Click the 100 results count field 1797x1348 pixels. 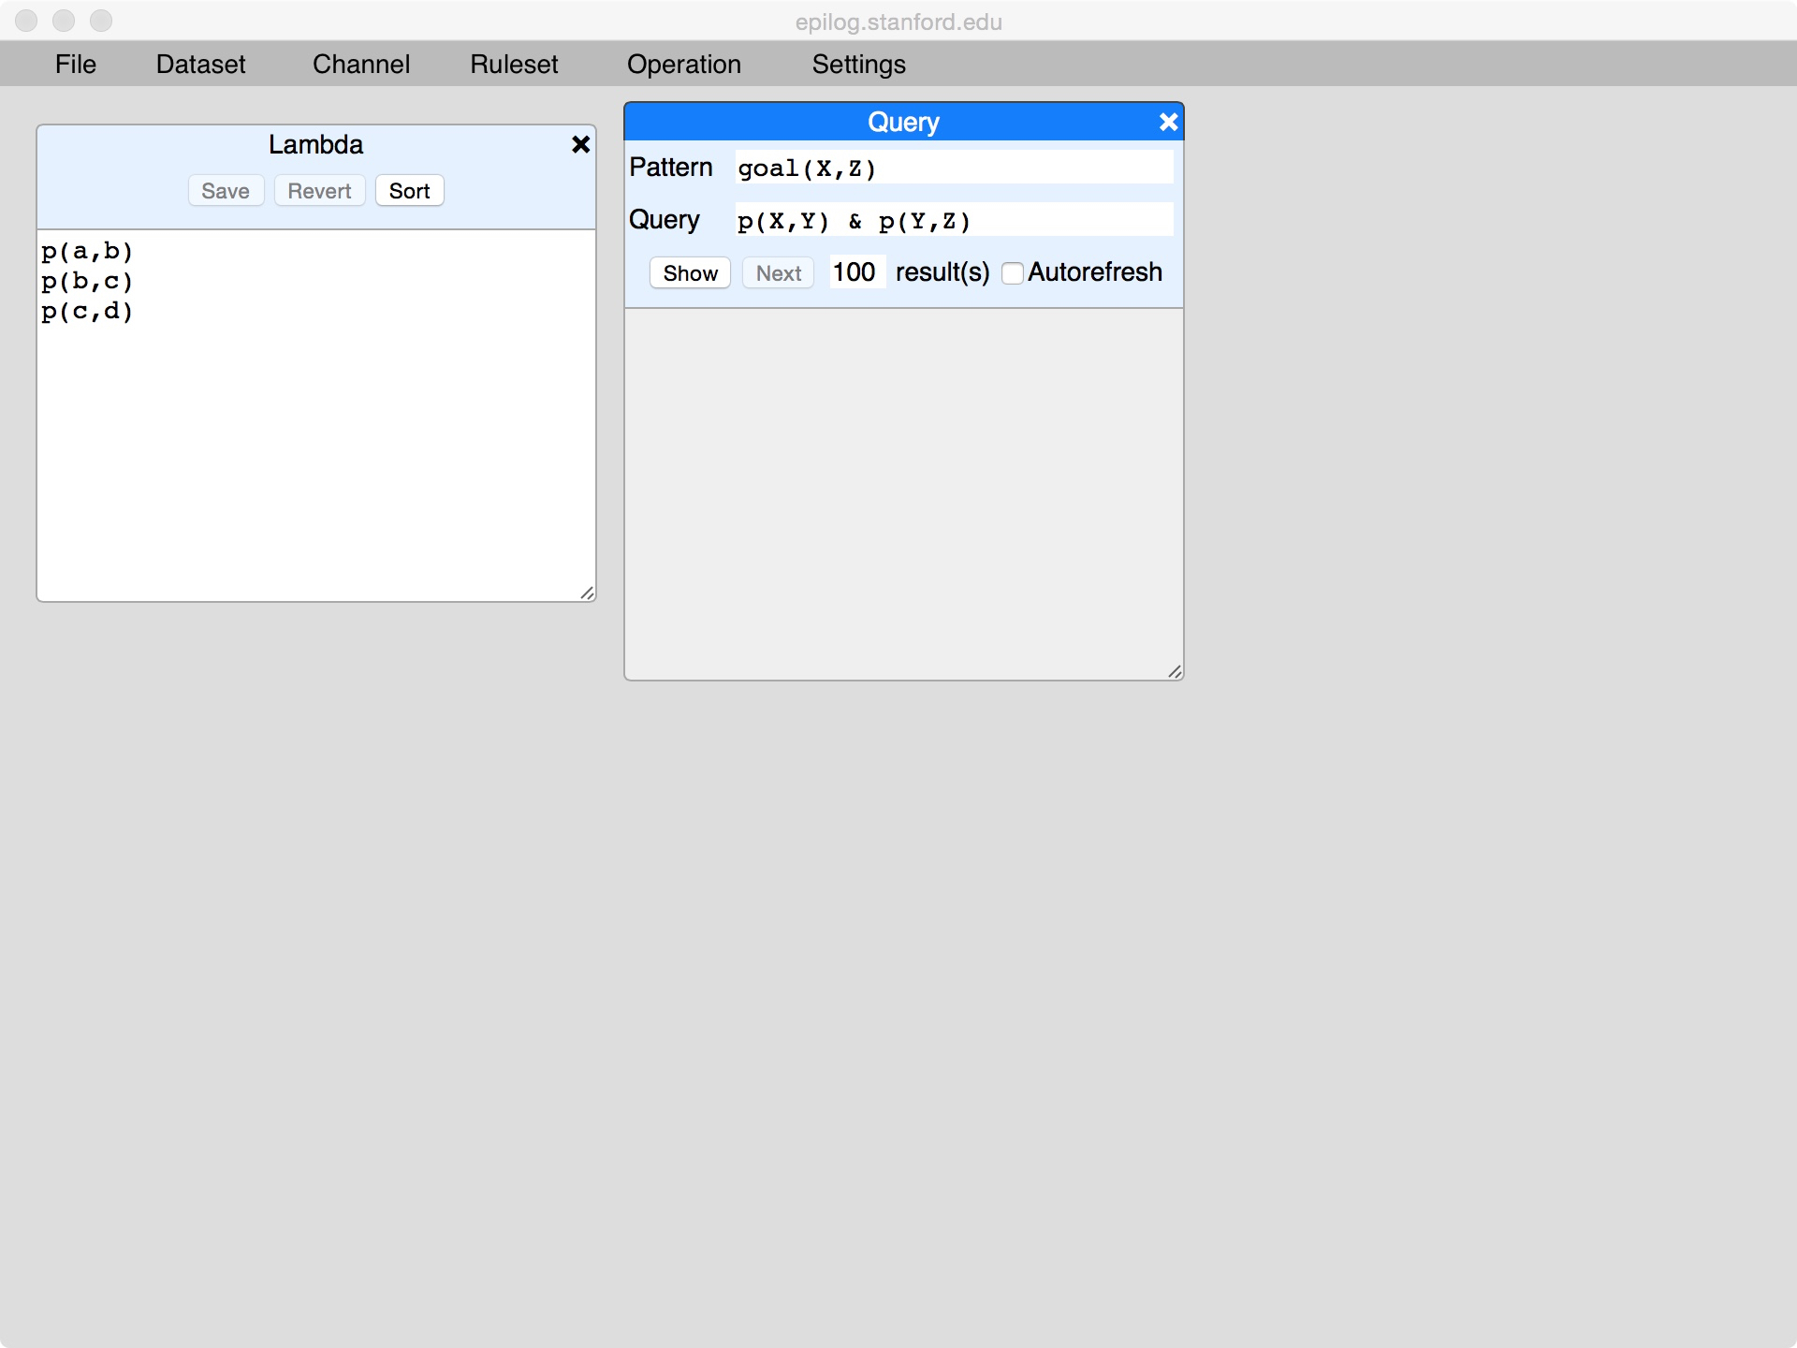click(855, 272)
